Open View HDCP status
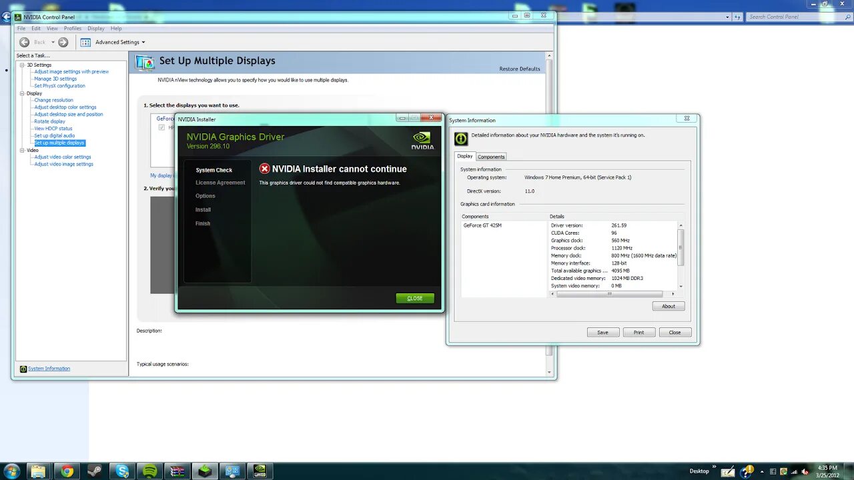Image resolution: width=854 pixels, height=480 pixels. (53, 128)
